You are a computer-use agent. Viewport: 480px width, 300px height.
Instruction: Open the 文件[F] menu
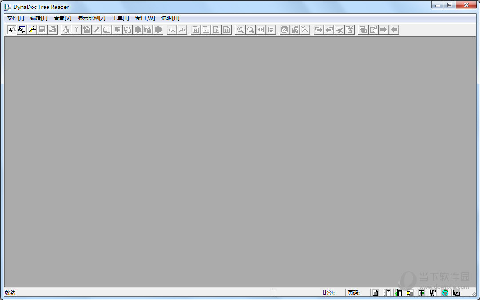(16, 18)
